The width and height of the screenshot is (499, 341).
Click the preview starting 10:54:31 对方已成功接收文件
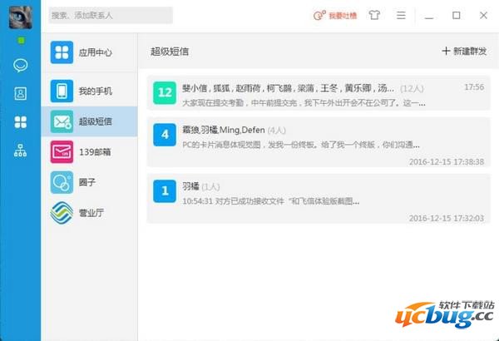(x=271, y=201)
